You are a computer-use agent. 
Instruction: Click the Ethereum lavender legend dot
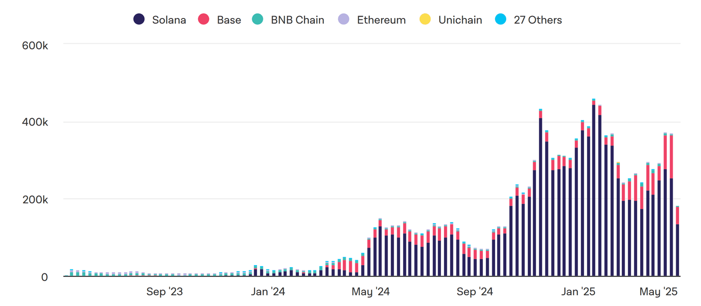pyautogui.click(x=344, y=20)
